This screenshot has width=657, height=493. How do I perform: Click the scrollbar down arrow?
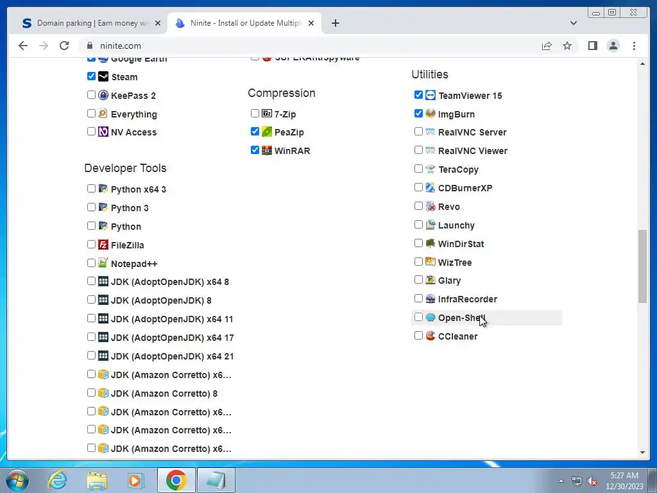[x=642, y=453]
